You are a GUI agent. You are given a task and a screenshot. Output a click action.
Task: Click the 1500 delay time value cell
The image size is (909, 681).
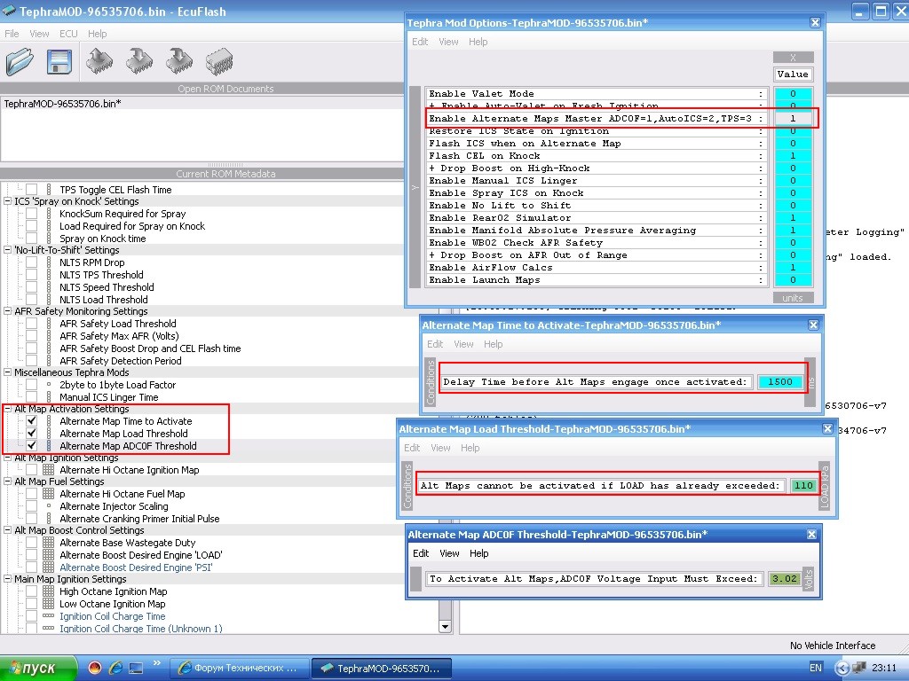pos(779,381)
